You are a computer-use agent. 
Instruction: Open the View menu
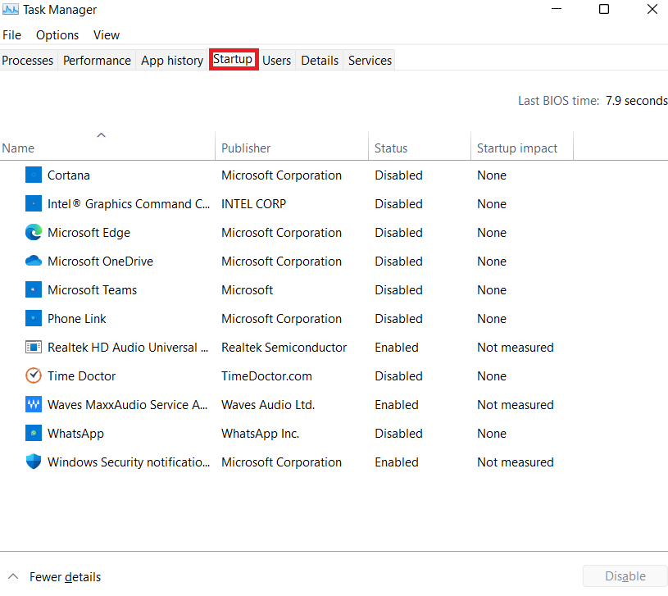[x=107, y=35]
